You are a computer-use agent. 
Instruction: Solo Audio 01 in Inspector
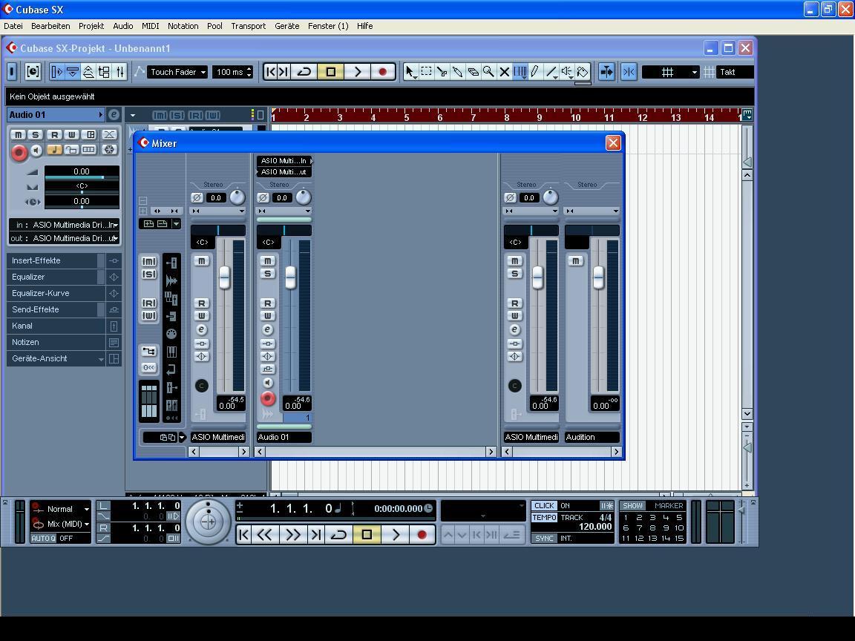35,134
